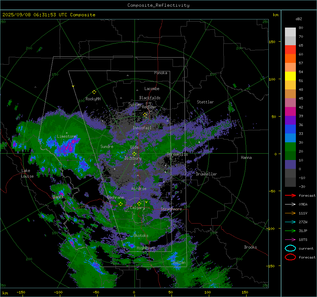Click the blue 33 dBZ color swatch
Image resolution: width=317 pixels, height=297 pixels.
click(x=290, y=129)
